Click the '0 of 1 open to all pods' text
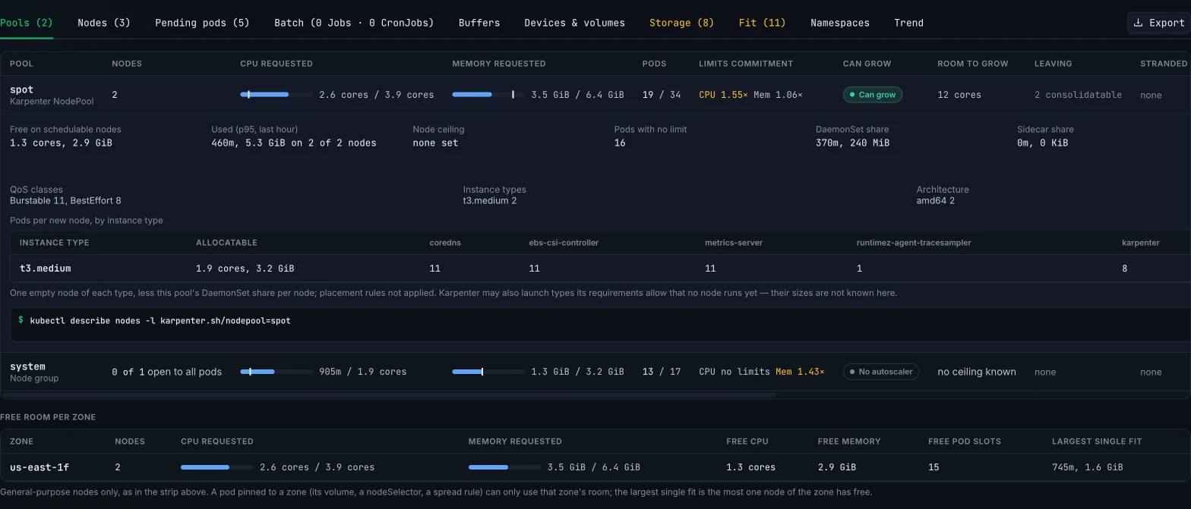1191x509 pixels. [x=166, y=372]
